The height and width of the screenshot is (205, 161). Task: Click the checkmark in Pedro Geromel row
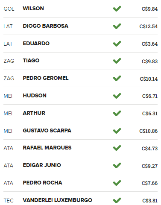tap(117, 78)
